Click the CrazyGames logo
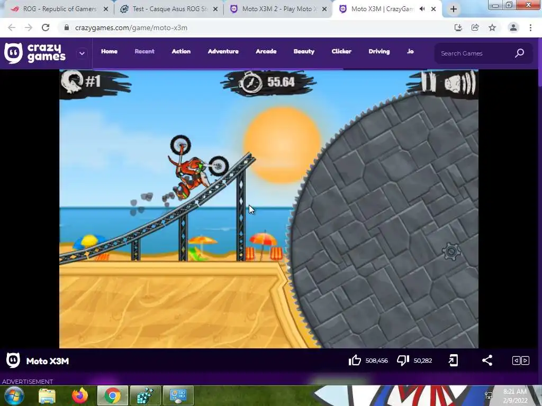Screen dimensions: 542x406 pos(35,53)
